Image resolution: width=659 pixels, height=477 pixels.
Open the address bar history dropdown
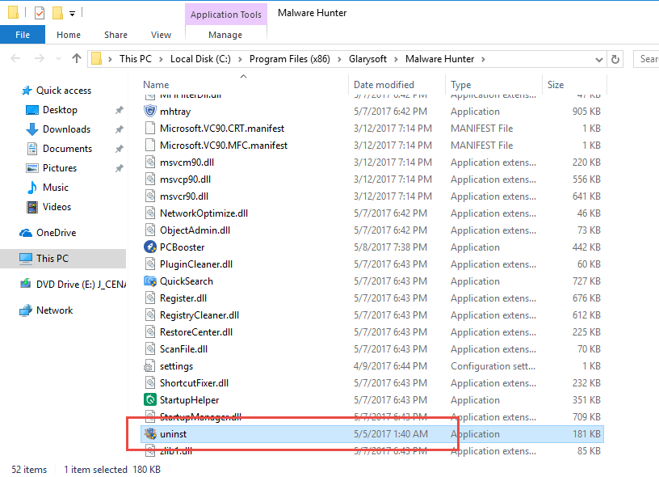coord(599,60)
